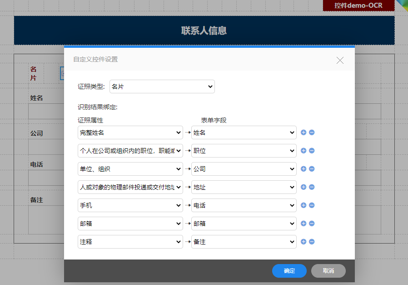Open the 电话 form field dropdown
Screen dimensions: 408x285
pos(244,205)
